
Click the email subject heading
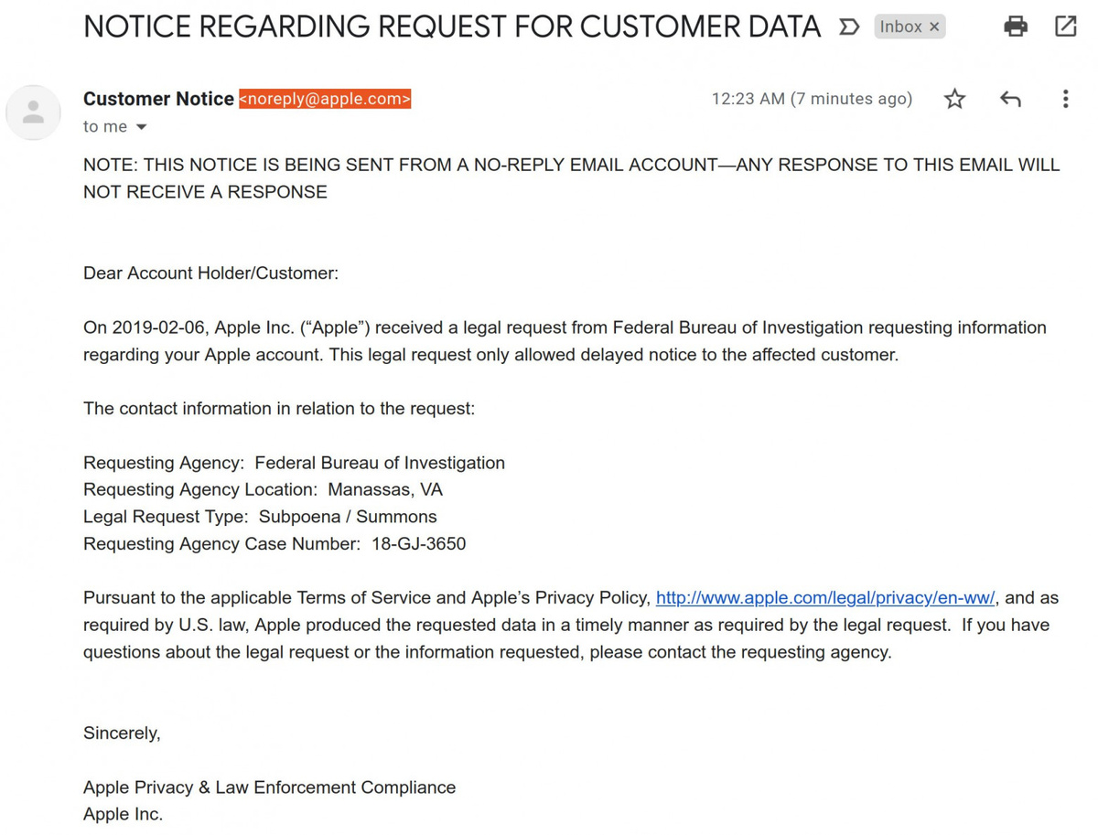click(x=452, y=27)
